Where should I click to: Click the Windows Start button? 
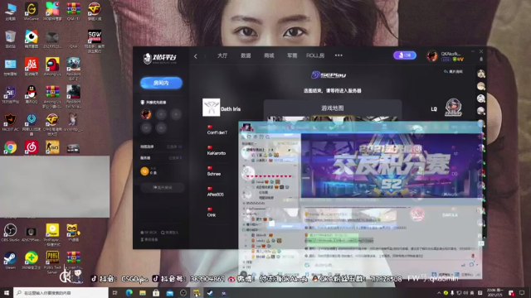[7, 292]
